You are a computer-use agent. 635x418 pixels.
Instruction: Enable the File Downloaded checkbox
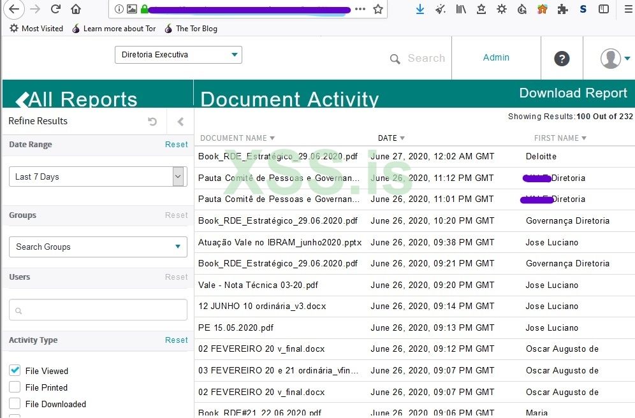(14, 403)
